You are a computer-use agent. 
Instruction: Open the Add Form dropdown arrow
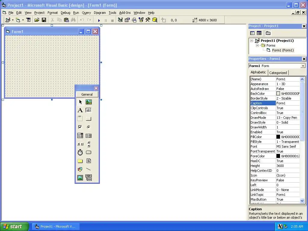[x=23, y=20]
